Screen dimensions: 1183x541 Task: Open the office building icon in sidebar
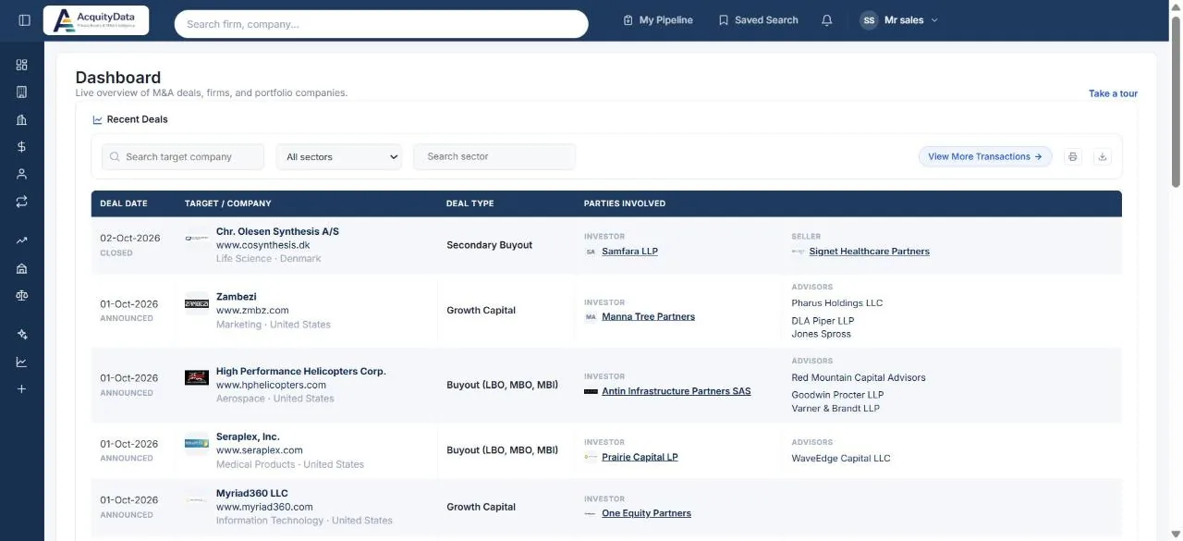point(22,92)
